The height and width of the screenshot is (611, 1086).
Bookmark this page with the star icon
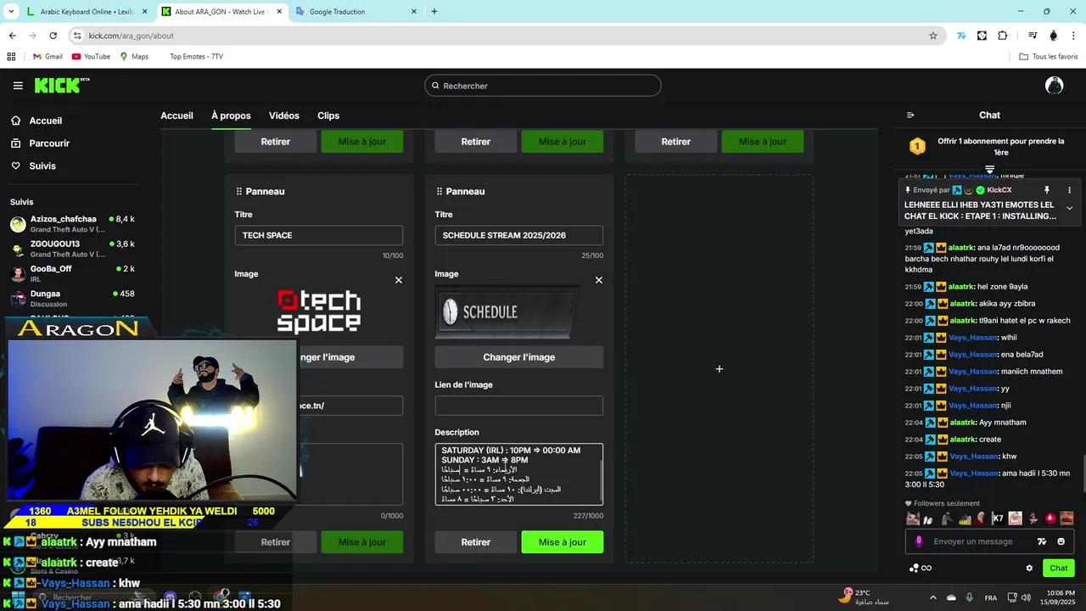[933, 36]
